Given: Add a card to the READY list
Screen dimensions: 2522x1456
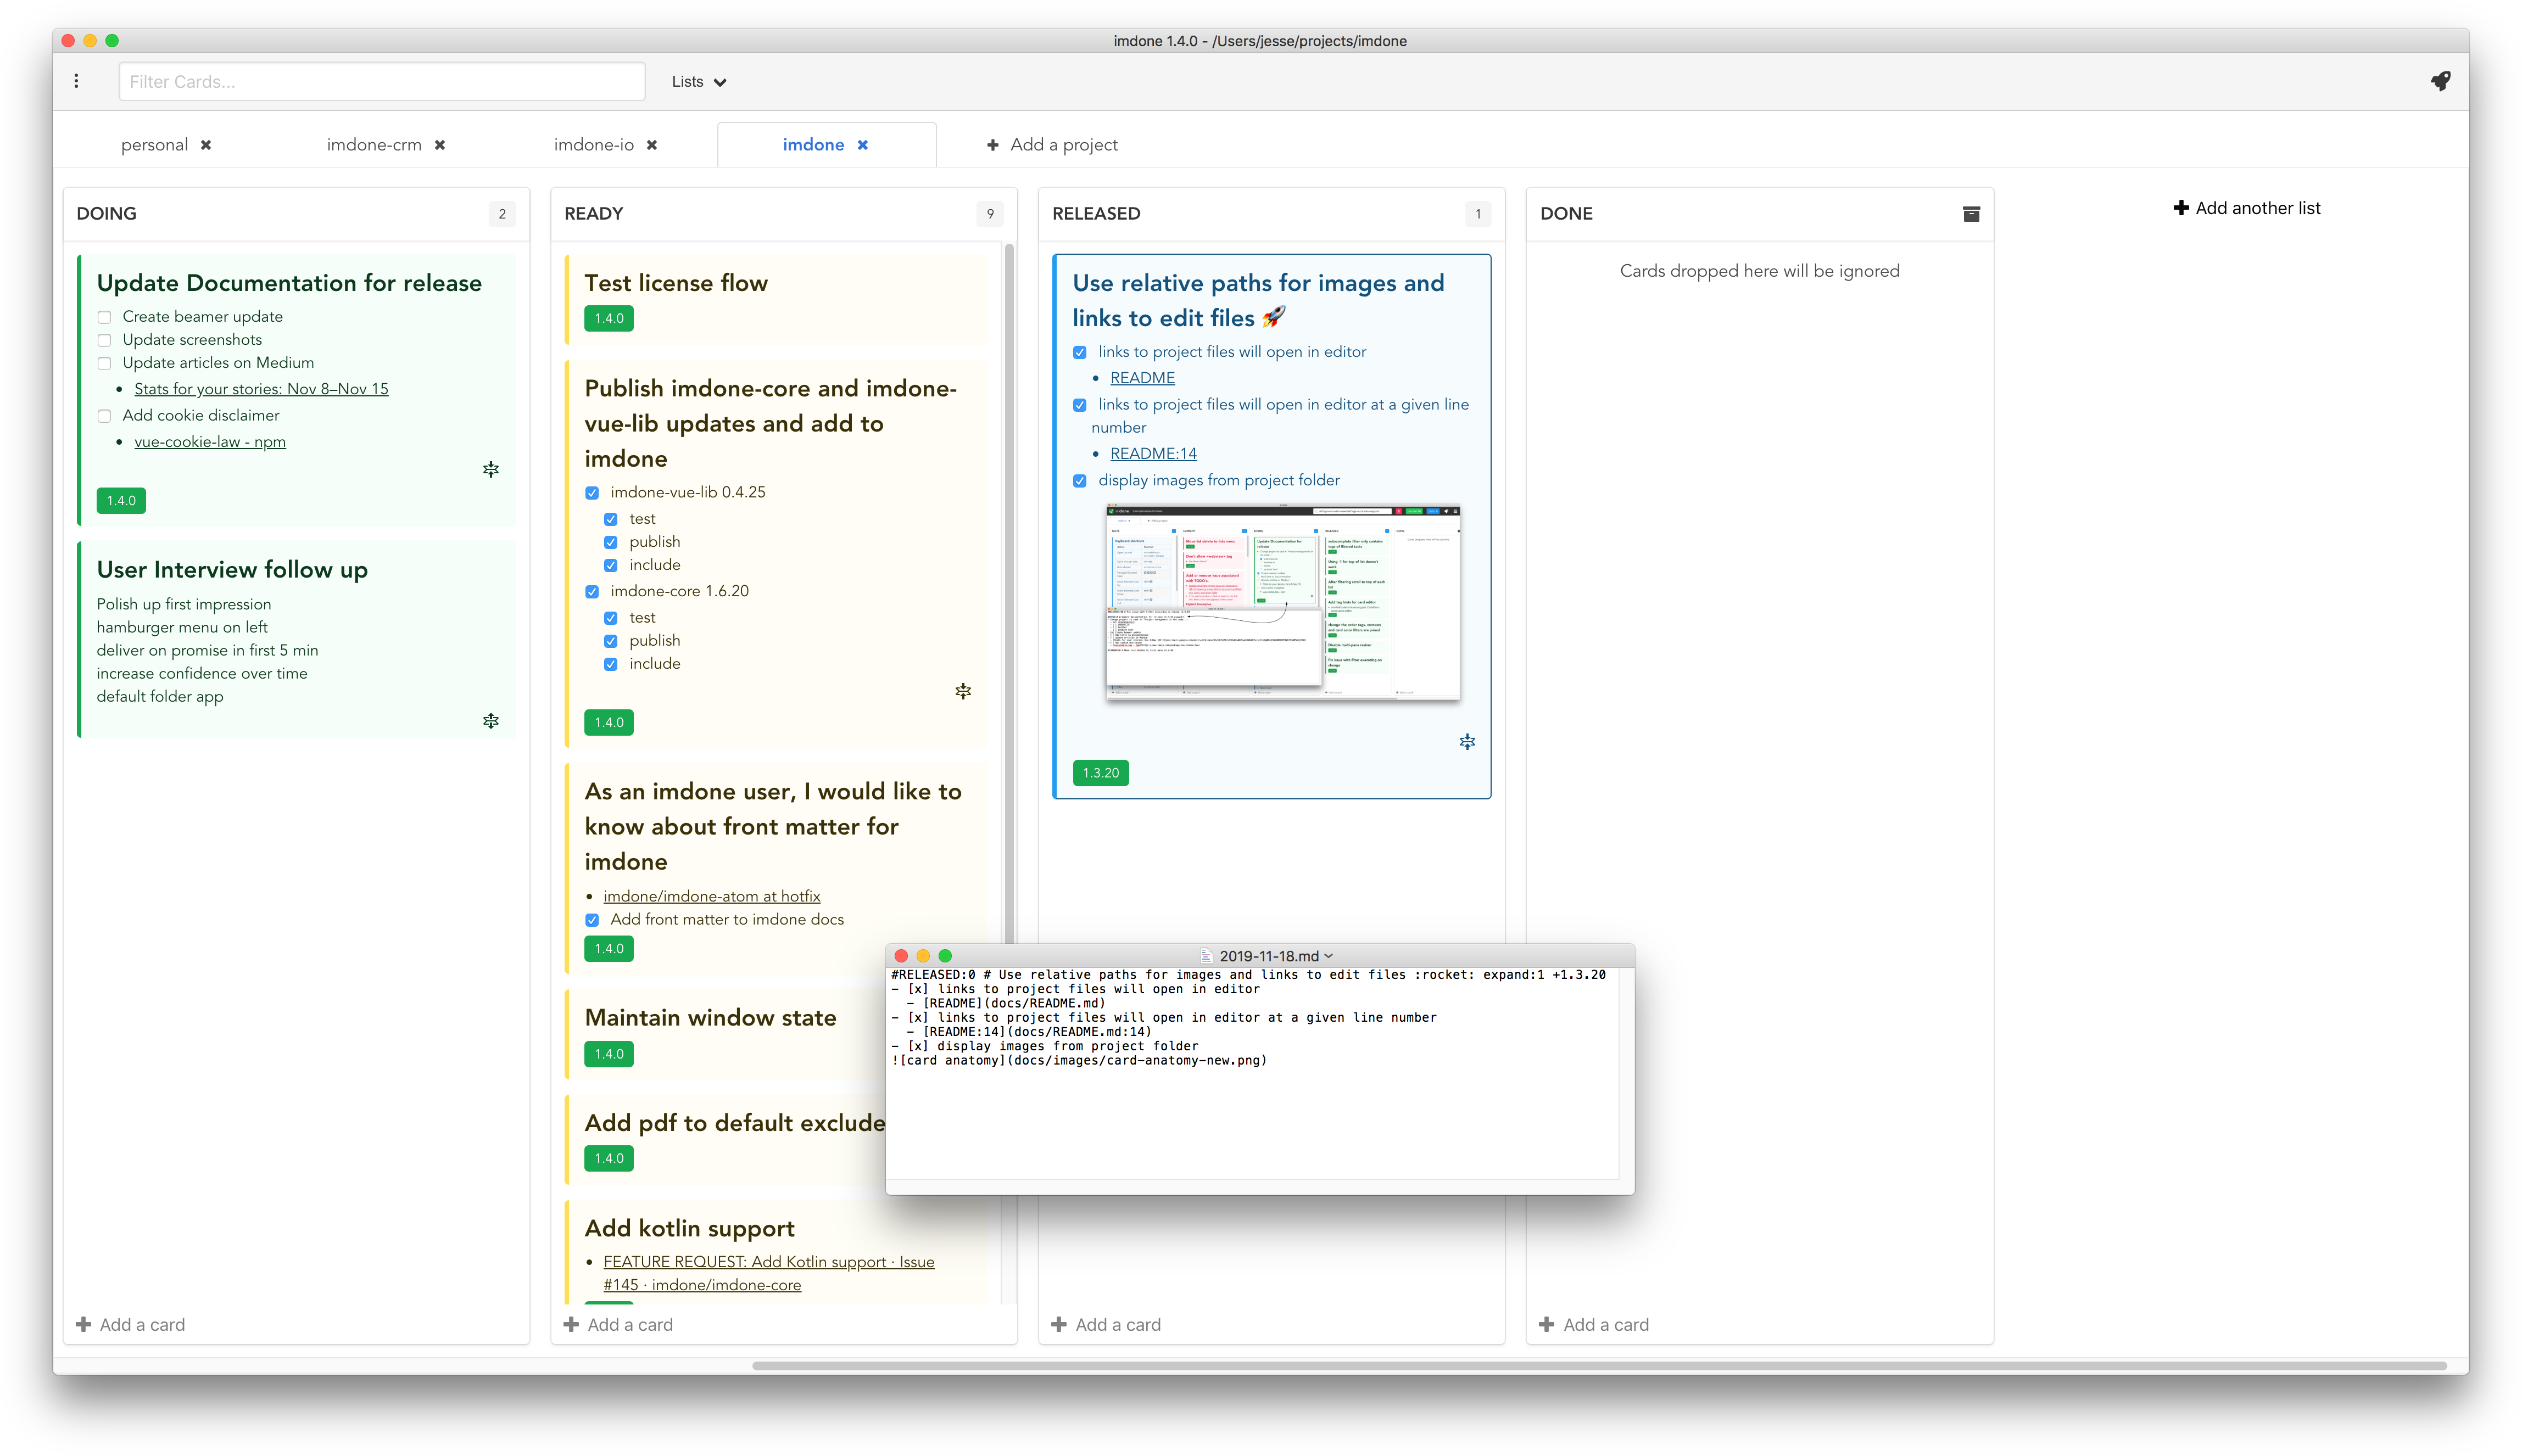Looking at the screenshot, I should point(618,1324).
